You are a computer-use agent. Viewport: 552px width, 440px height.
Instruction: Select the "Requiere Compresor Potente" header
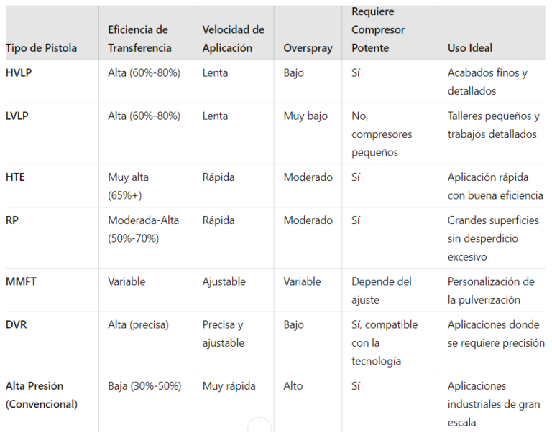tap(378, 30)
